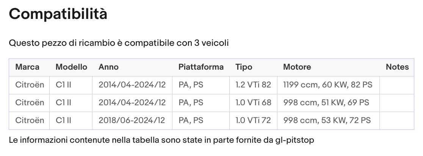Select the 1.2 VTi 82 type cell
Viewport: 423px width, 156px height.
253,85
